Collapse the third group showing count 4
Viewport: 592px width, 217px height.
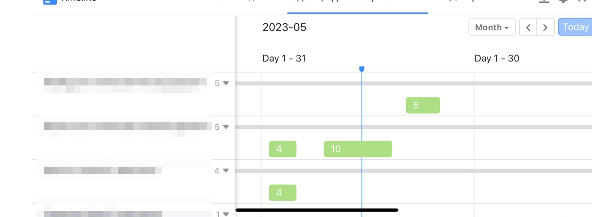[x=226, y=171]
